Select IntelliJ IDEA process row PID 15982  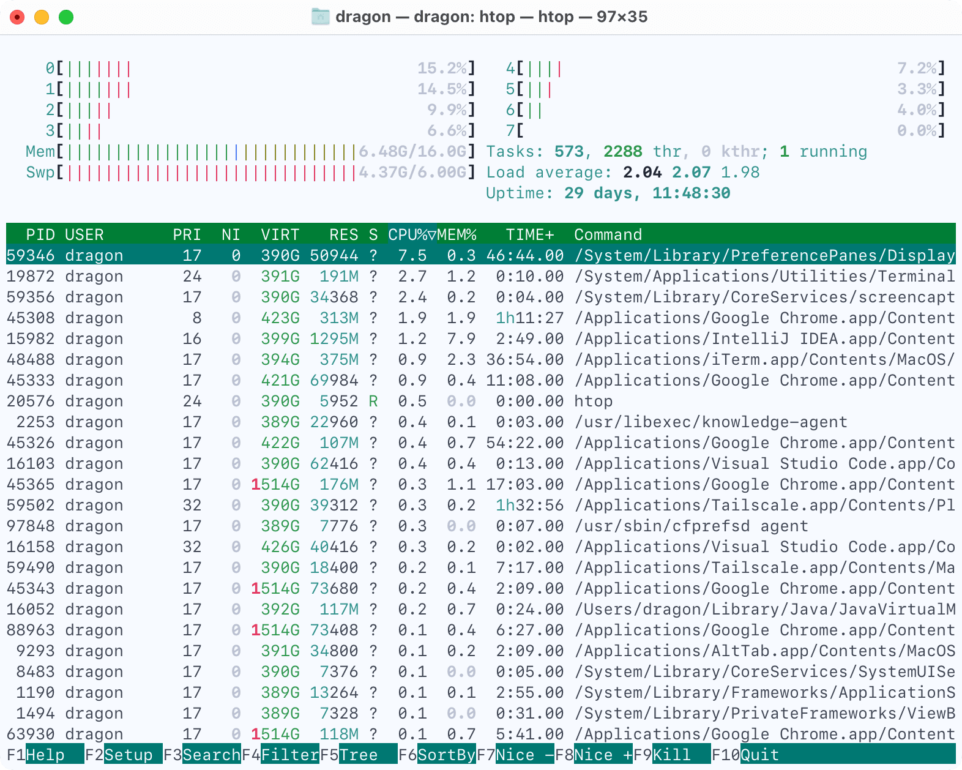coord(481,338)
